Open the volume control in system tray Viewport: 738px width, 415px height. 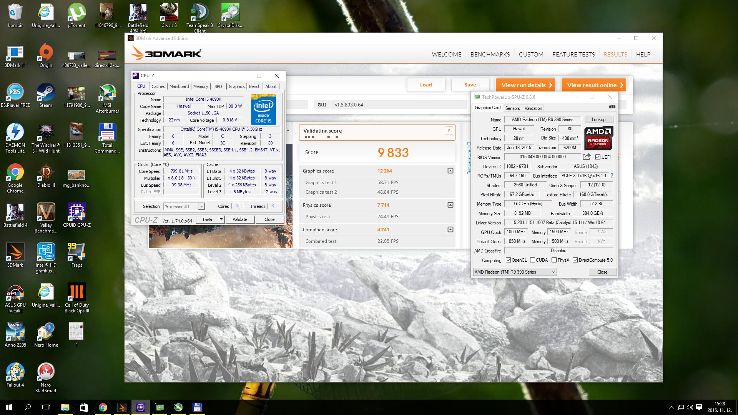690,407
